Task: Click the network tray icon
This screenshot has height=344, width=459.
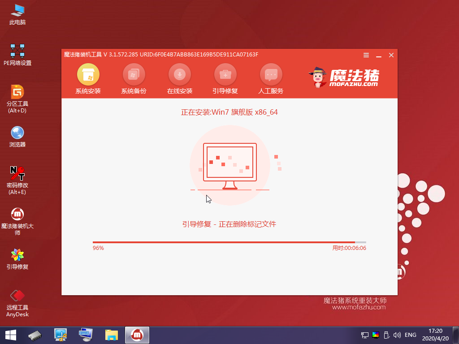Action: [x=365, y=335]
